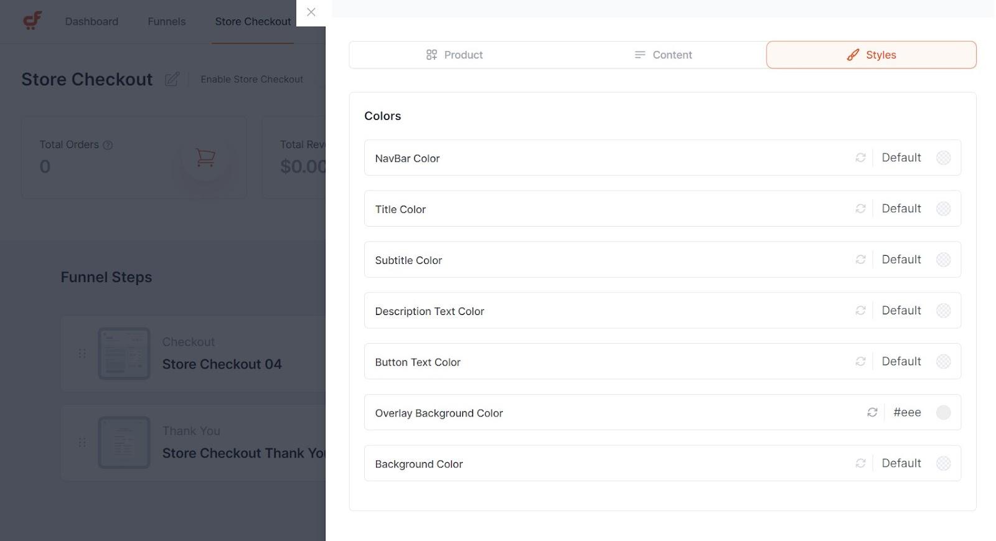Image resolution: width=996 pixels, height=541 pixels.
Task: Click Enable Store Checkout link
Action: point(251,79)
